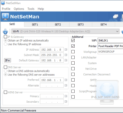Image resolution: width=123 pixels, height=113 pixels.
Task: Click the Printer Foxit Reader PDF field
Action: click(x=110, y=46)
